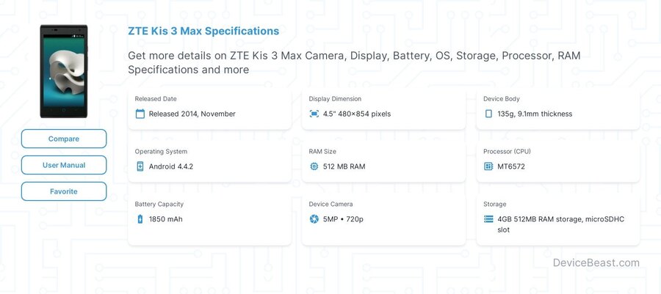This screenshot has height=294, width=661.
Task: Click the camera shutter icon beside 5MP
Action: [314, 218]
